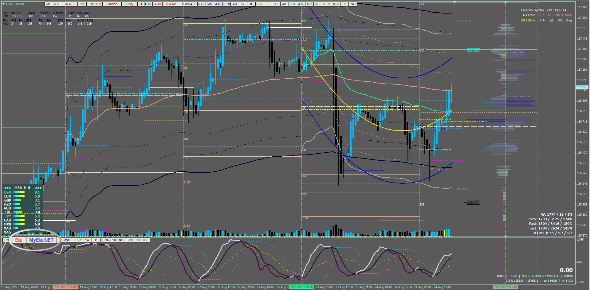Select the JPY row in currency meter
The width and height of the screenshot is (590, 290).
(22, 216)
